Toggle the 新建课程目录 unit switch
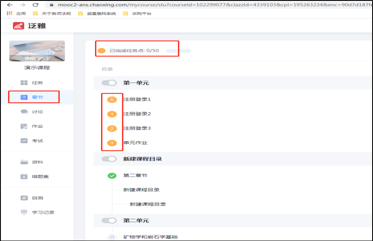Image resolution: width=373 pixels, height=241 pixels. coord(109,159)
